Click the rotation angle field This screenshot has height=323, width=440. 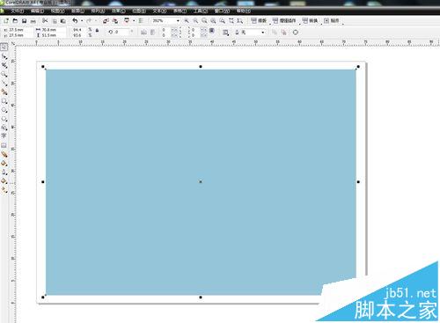pyautogui.click(x=121, y=32)
